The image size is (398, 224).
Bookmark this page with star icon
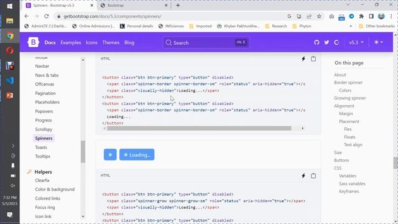319,16
